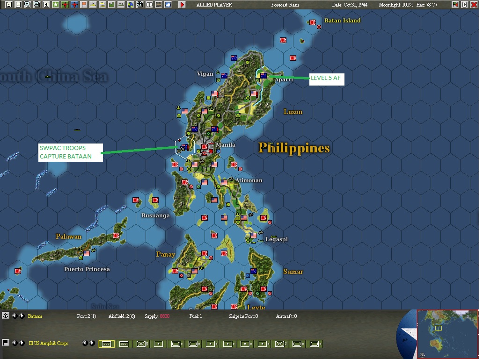
Task: Select the last unit icon in bottom row
Action: click(x=314, y=344)
